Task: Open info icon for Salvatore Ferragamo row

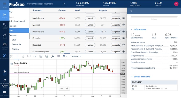Action: [123, 51]
